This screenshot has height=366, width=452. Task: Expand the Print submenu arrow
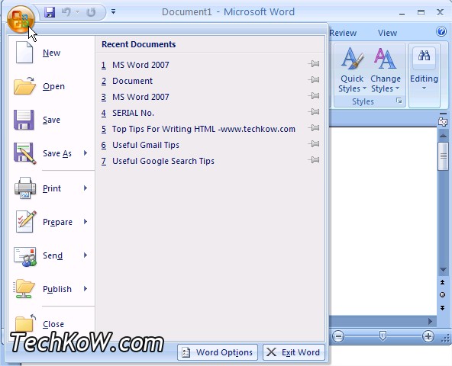point(86,188)
